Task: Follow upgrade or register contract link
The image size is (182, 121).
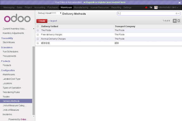Action: 105,2
